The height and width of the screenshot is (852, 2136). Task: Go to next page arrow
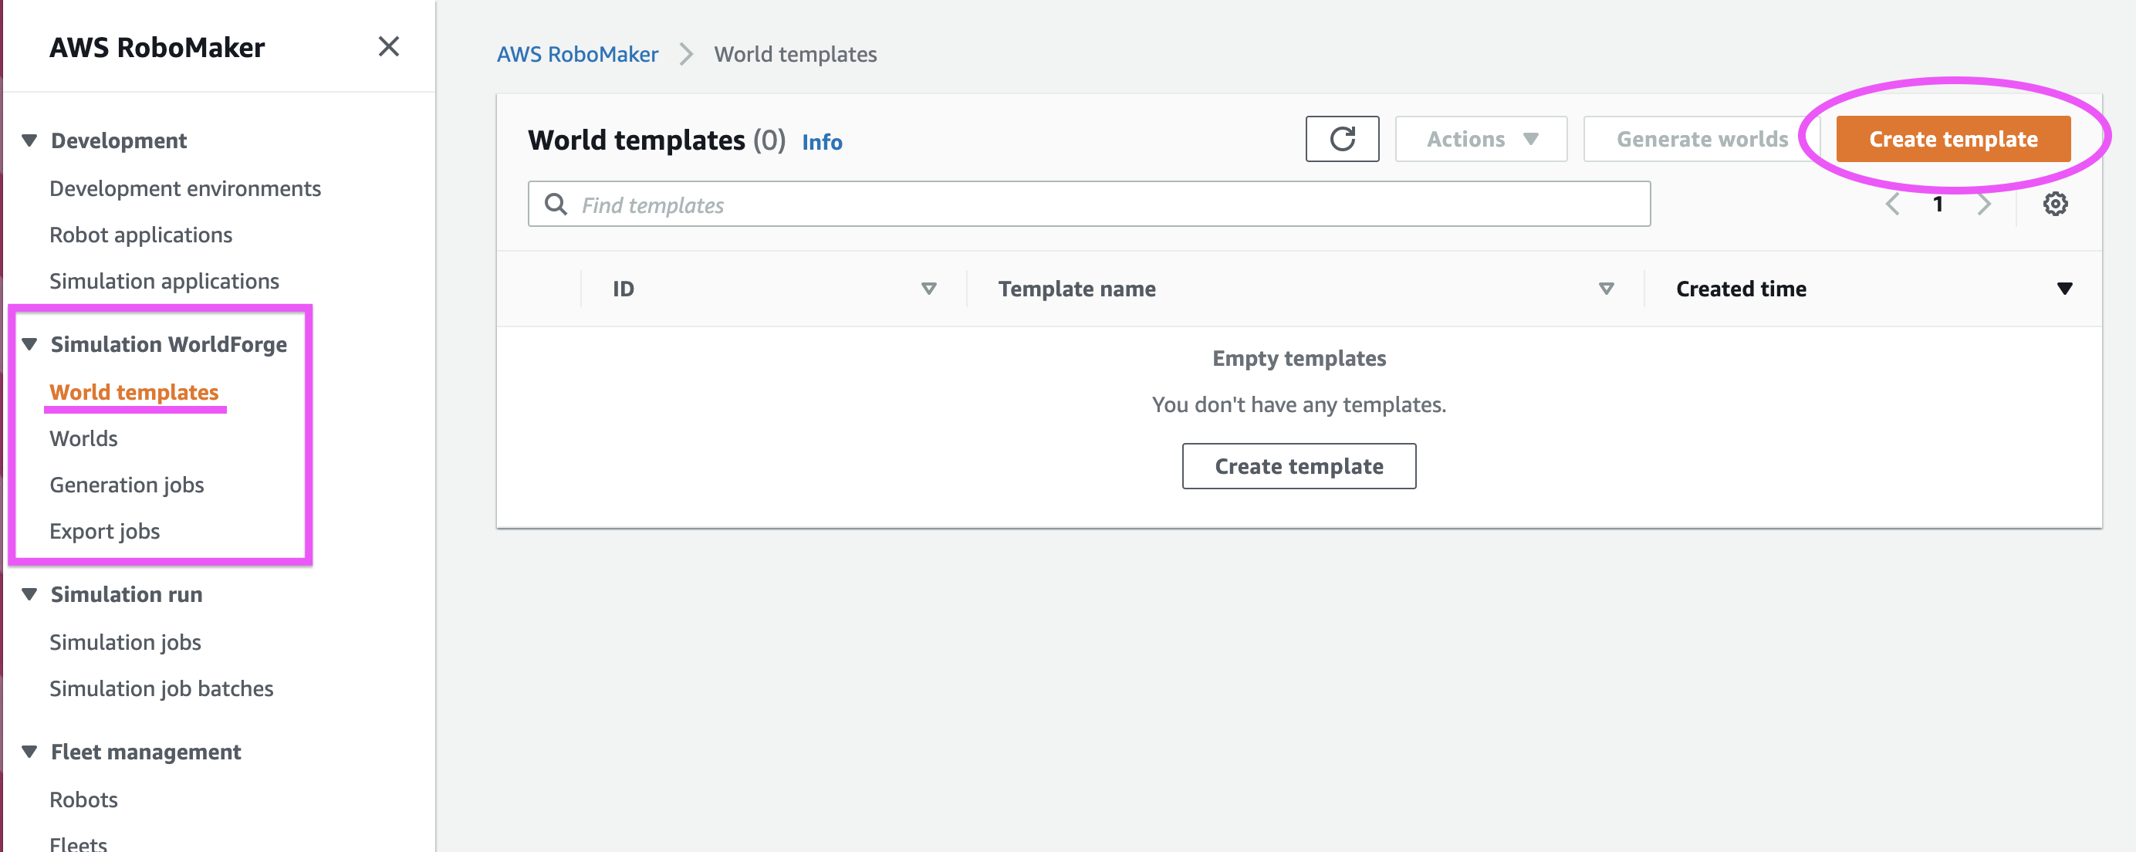click(x=1983, y=204)
